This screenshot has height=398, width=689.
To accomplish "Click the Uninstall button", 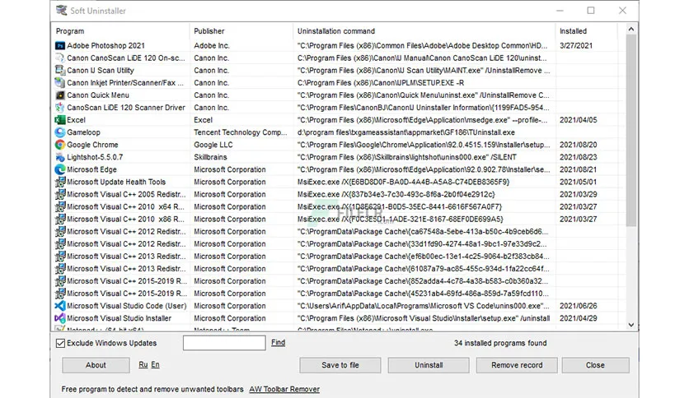I will (x=429, y=365).
